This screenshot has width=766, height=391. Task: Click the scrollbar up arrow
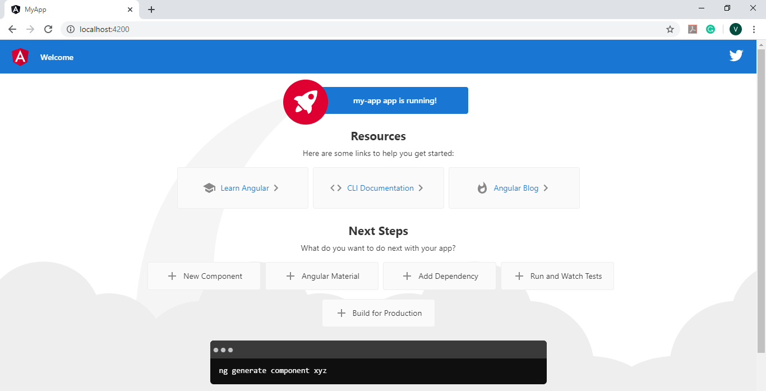pos(761,44)
